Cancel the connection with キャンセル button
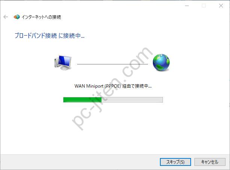Viewport: 230px width, 170px height. coord(210,162)
